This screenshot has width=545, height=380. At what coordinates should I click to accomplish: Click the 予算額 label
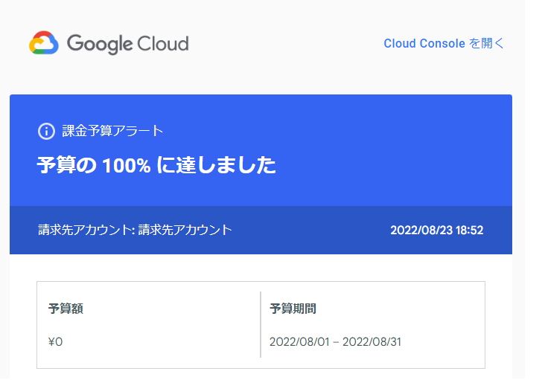click(x=66, y=308)
